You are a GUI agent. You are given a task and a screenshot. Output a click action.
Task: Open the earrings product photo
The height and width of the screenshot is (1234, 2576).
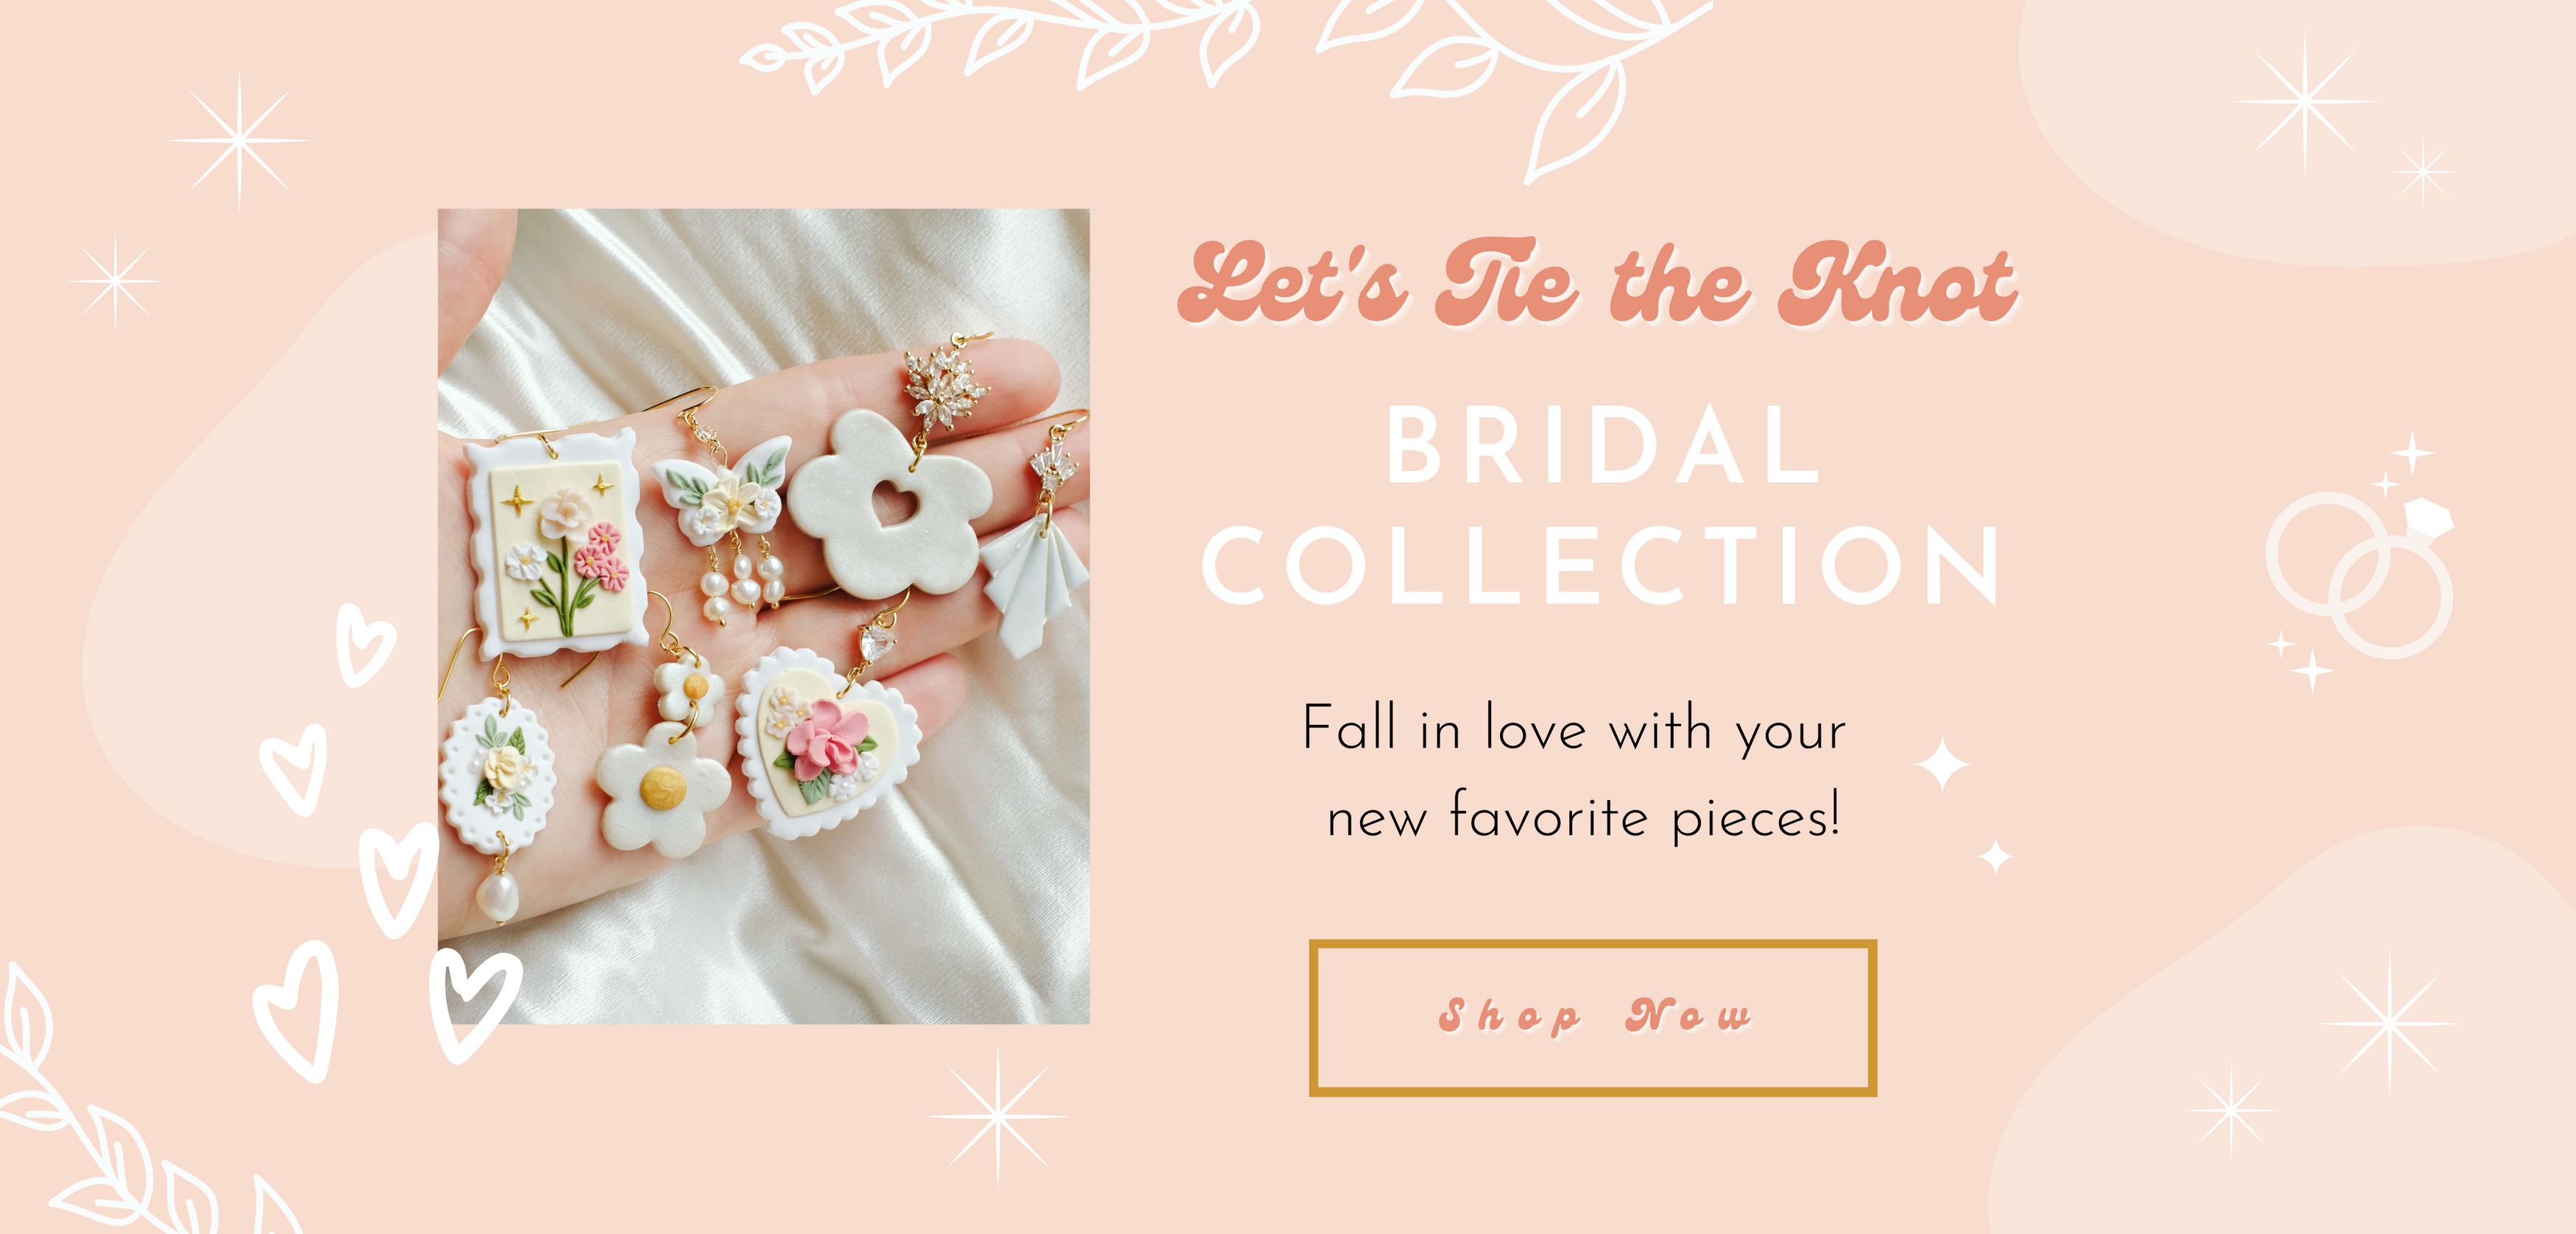pos(763,616)
